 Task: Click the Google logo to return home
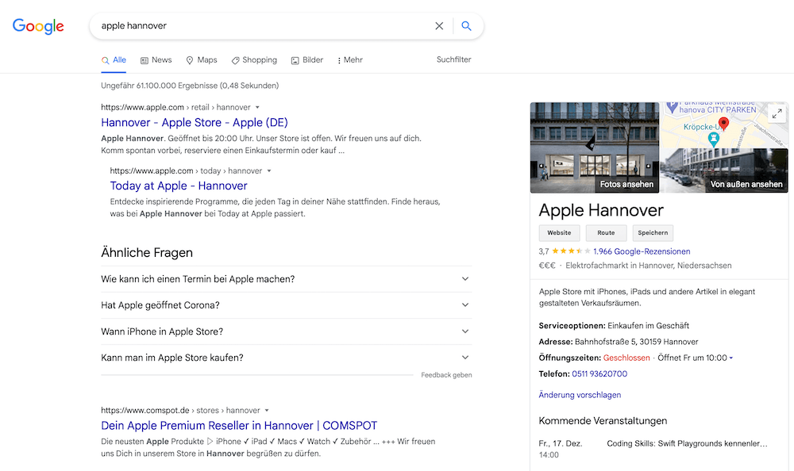(x=37, y=26)
